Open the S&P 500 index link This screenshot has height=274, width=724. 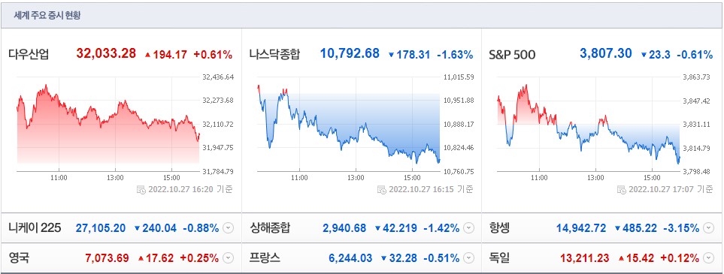click(512, 55)
